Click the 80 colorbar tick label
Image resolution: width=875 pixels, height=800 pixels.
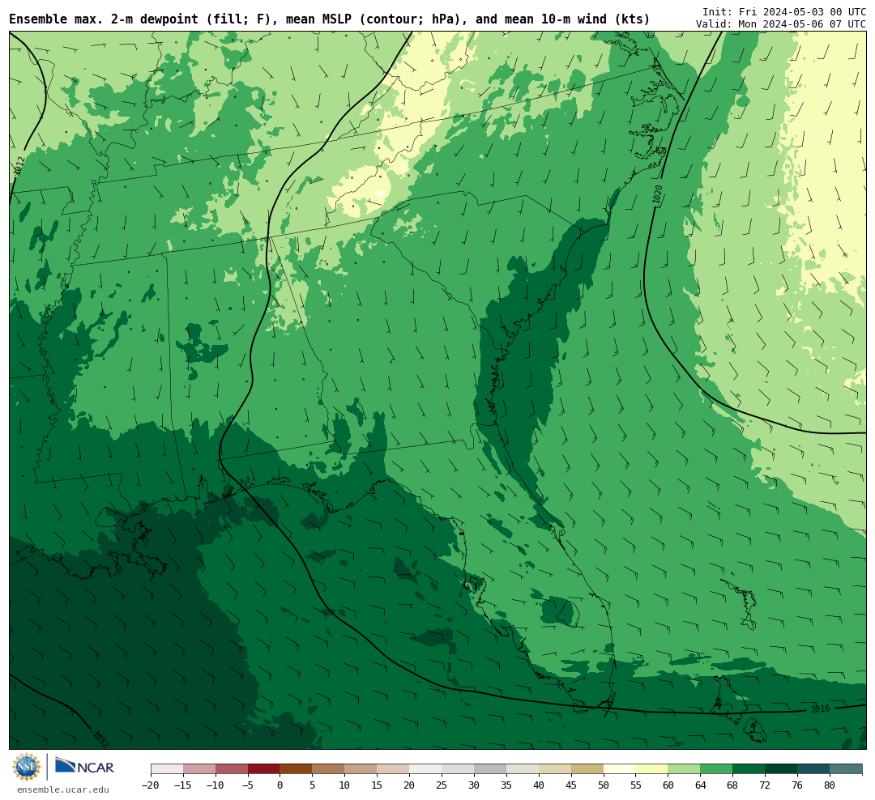pos(830,785)
